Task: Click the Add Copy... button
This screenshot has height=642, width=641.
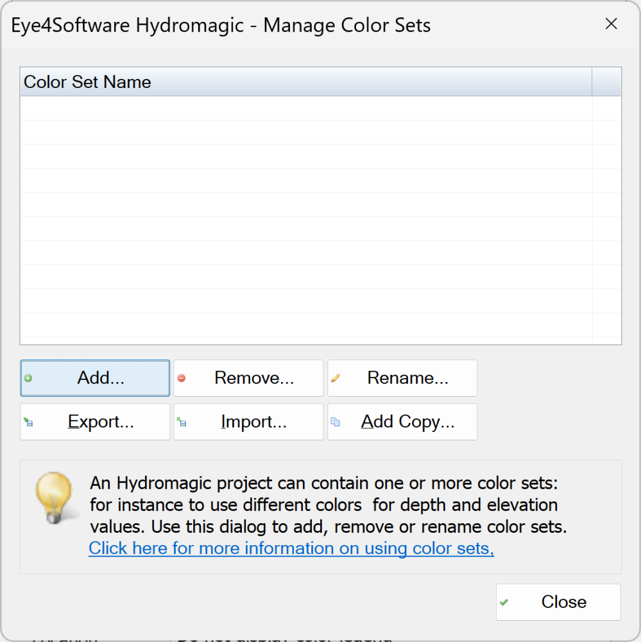Action: (402, 422)
